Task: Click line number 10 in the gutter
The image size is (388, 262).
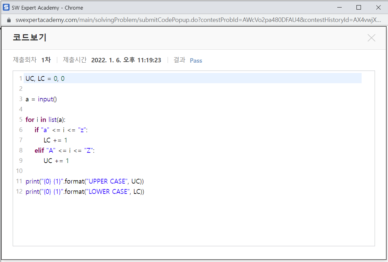Action: 19,171
